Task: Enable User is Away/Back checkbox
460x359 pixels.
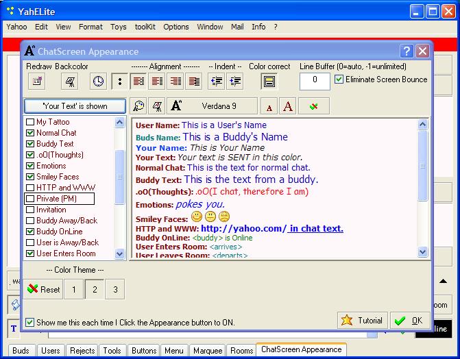Action: click(x=30, y=243)
